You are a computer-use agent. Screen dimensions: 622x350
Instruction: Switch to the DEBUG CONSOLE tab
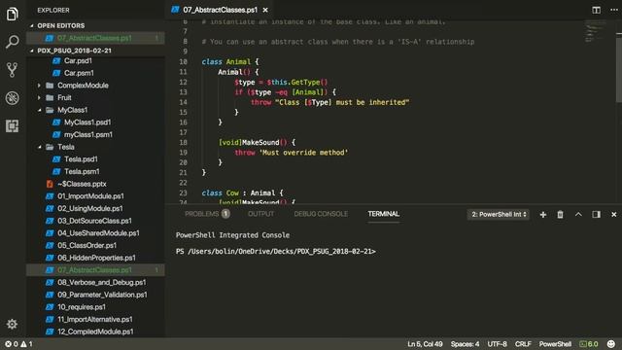pos(321,214)
